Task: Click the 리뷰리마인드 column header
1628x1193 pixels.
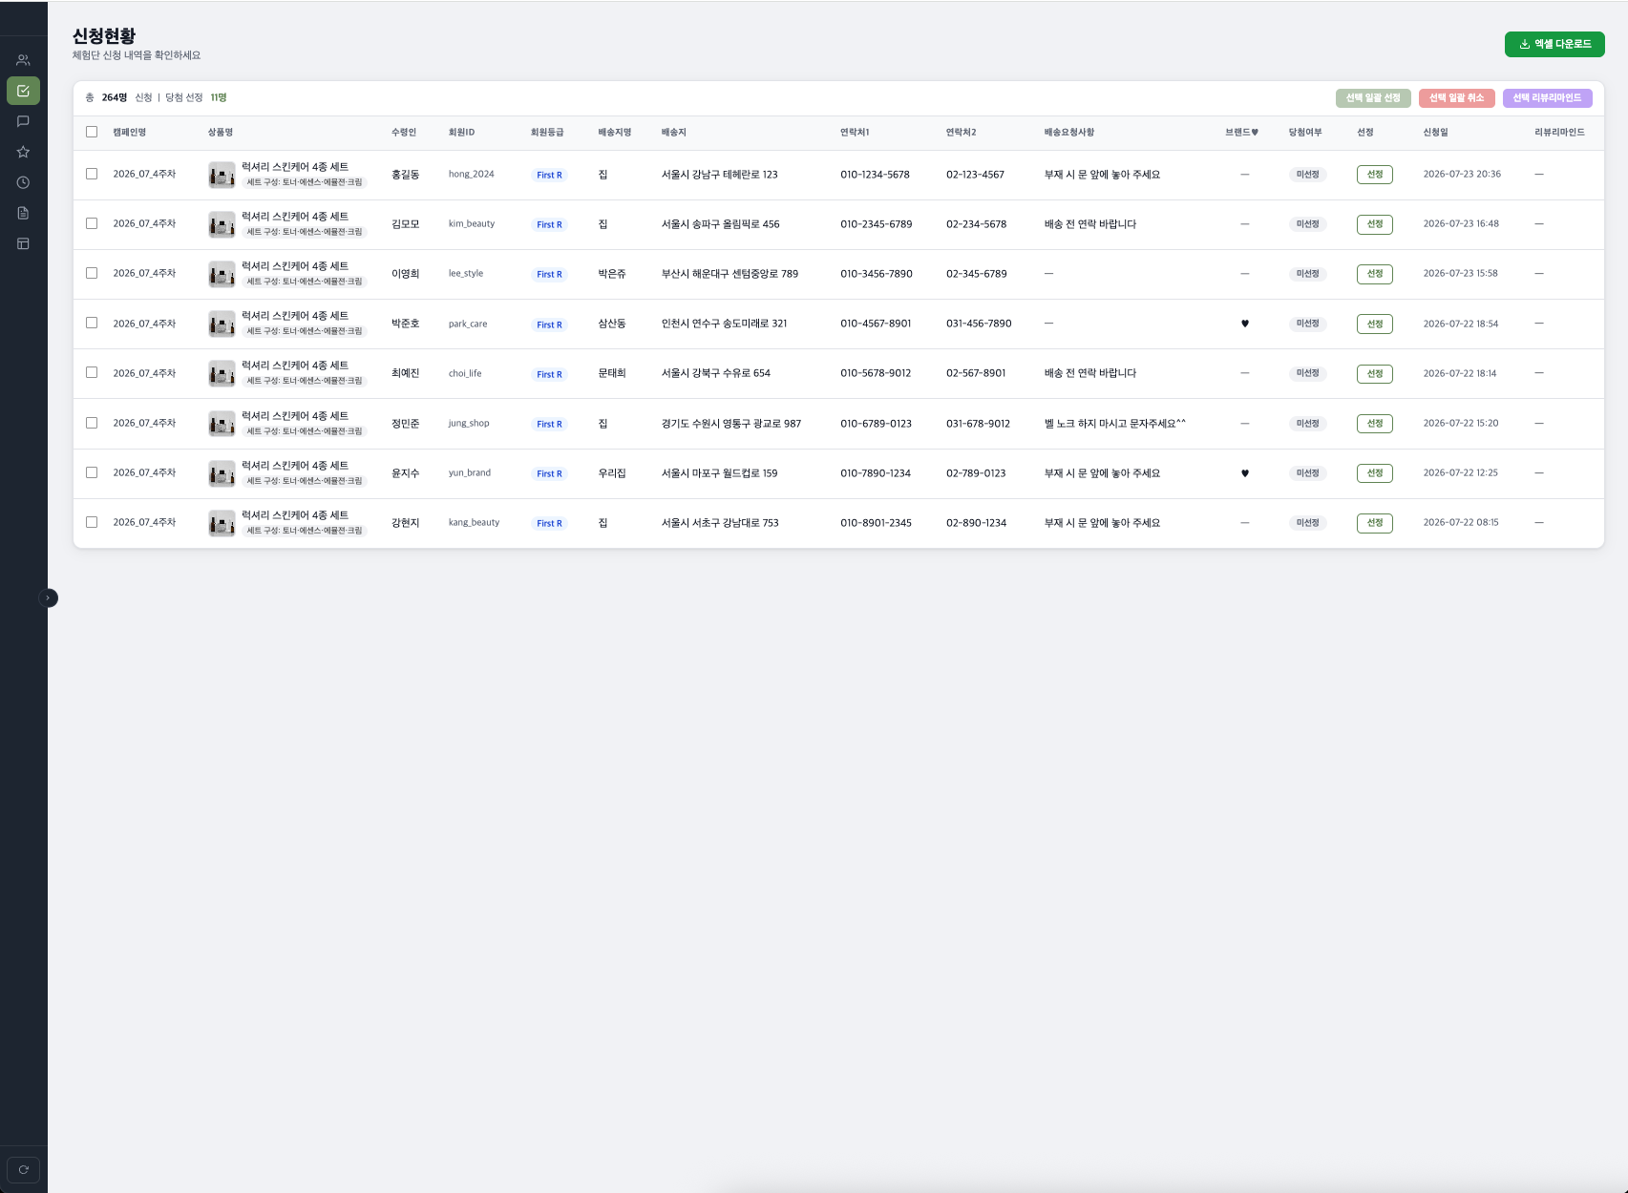Action: click(1559, 133)
